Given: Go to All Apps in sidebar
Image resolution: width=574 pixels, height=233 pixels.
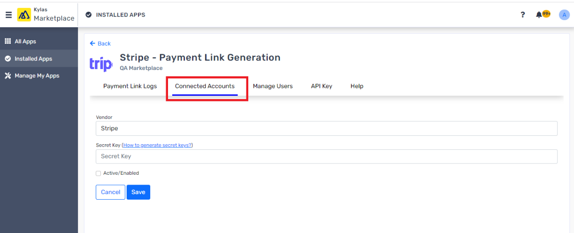Looking at the screenshot, I should click(x=39, y=41).
